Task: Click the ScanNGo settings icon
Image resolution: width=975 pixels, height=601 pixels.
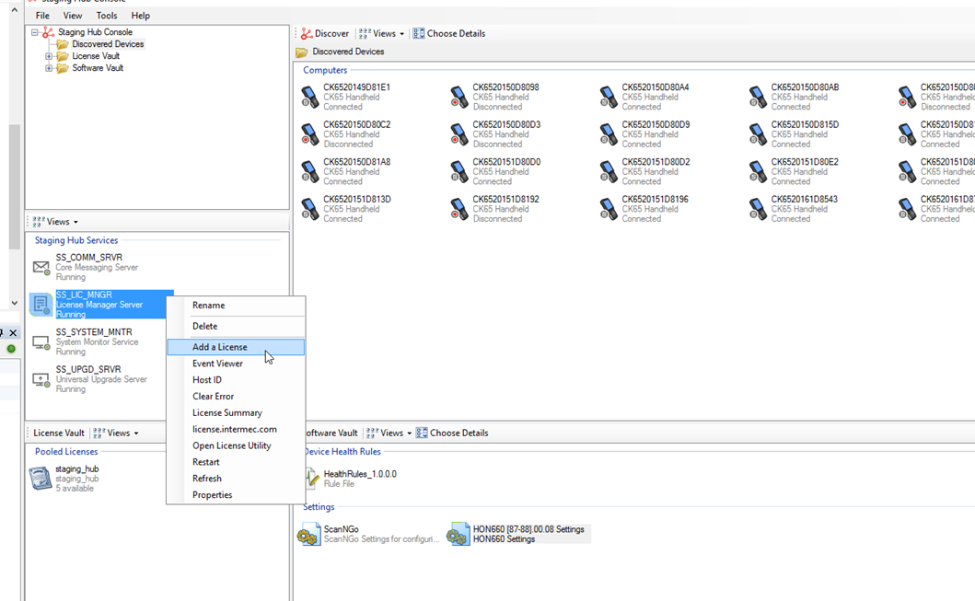Action: tap(309, 533)
